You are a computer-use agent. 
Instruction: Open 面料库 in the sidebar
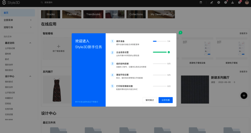coord(8,54)
